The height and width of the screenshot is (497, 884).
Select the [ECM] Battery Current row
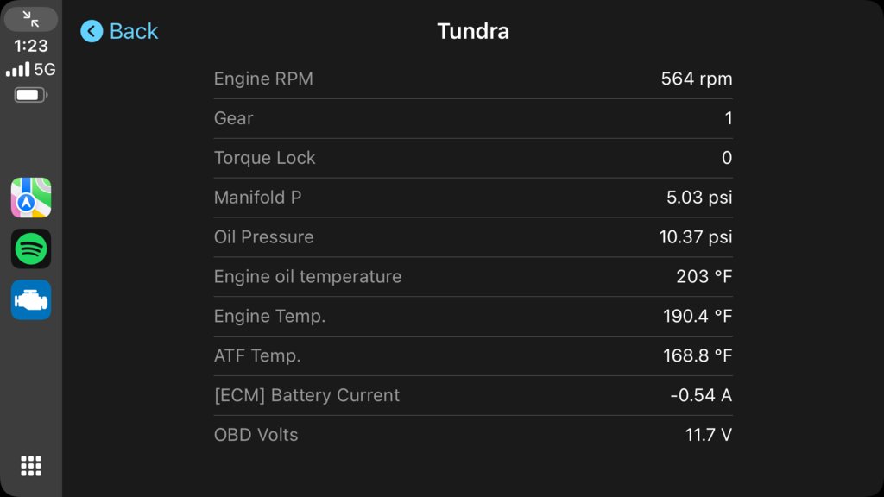tap(473, 395)
